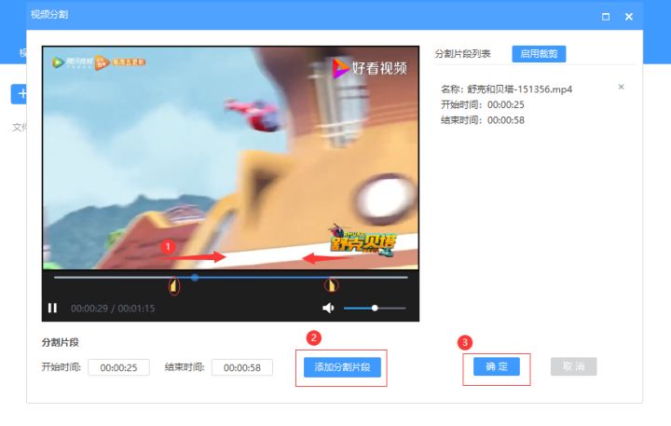
Task: Maximize the 视频分割 dialog
Action: click(x=606, y=17)
